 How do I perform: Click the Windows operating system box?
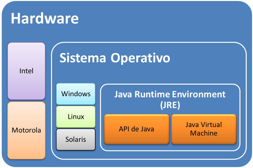pyautogui.click(x=76, y=94)
